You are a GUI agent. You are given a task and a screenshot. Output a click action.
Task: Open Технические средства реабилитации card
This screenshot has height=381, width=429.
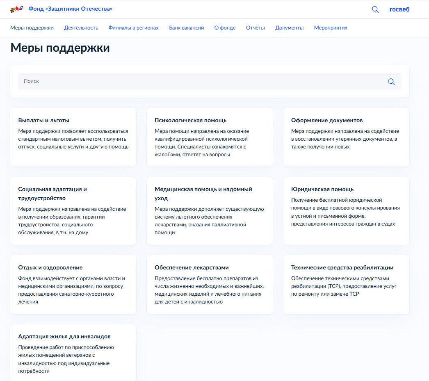point(346,285)
